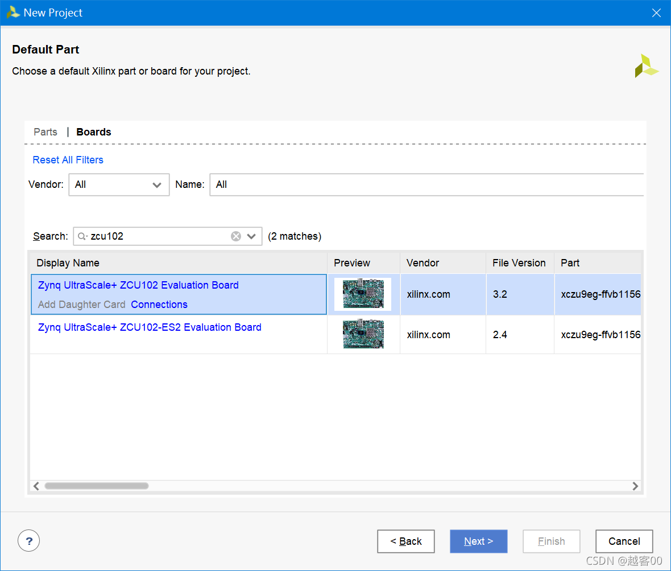Switch to the Parts tab
The height and width of the screenshot is (571, 671).
point(45,132)
